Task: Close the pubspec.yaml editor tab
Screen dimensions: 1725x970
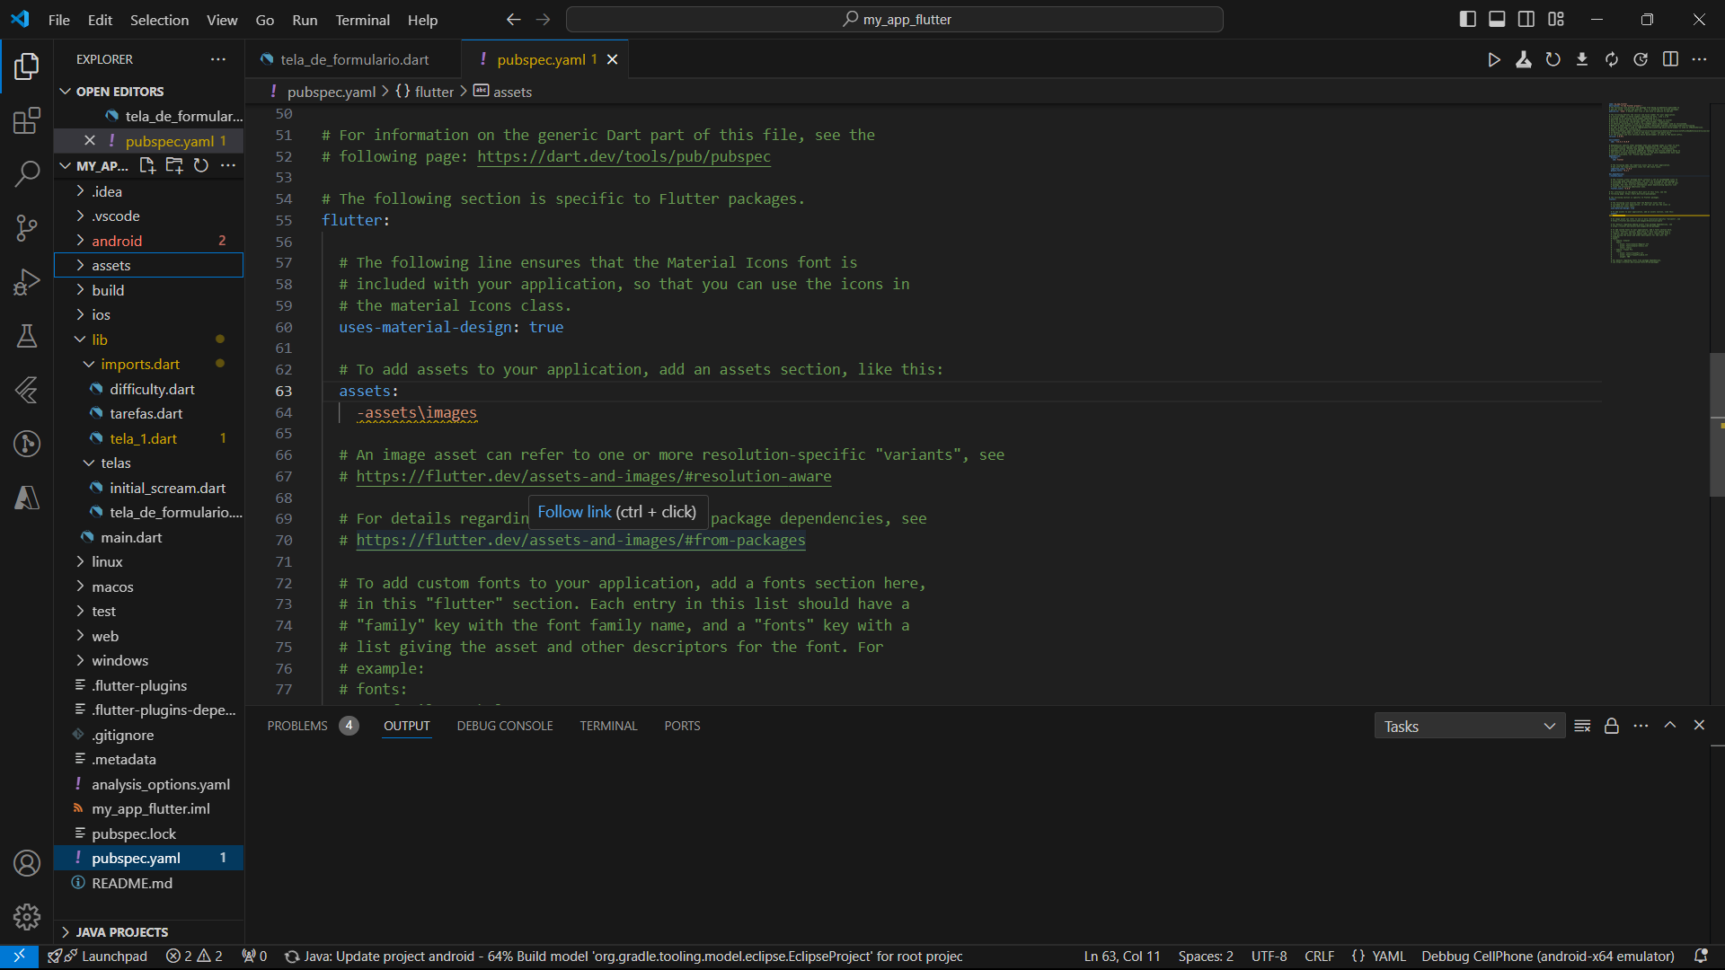Action: click(613, 59)
